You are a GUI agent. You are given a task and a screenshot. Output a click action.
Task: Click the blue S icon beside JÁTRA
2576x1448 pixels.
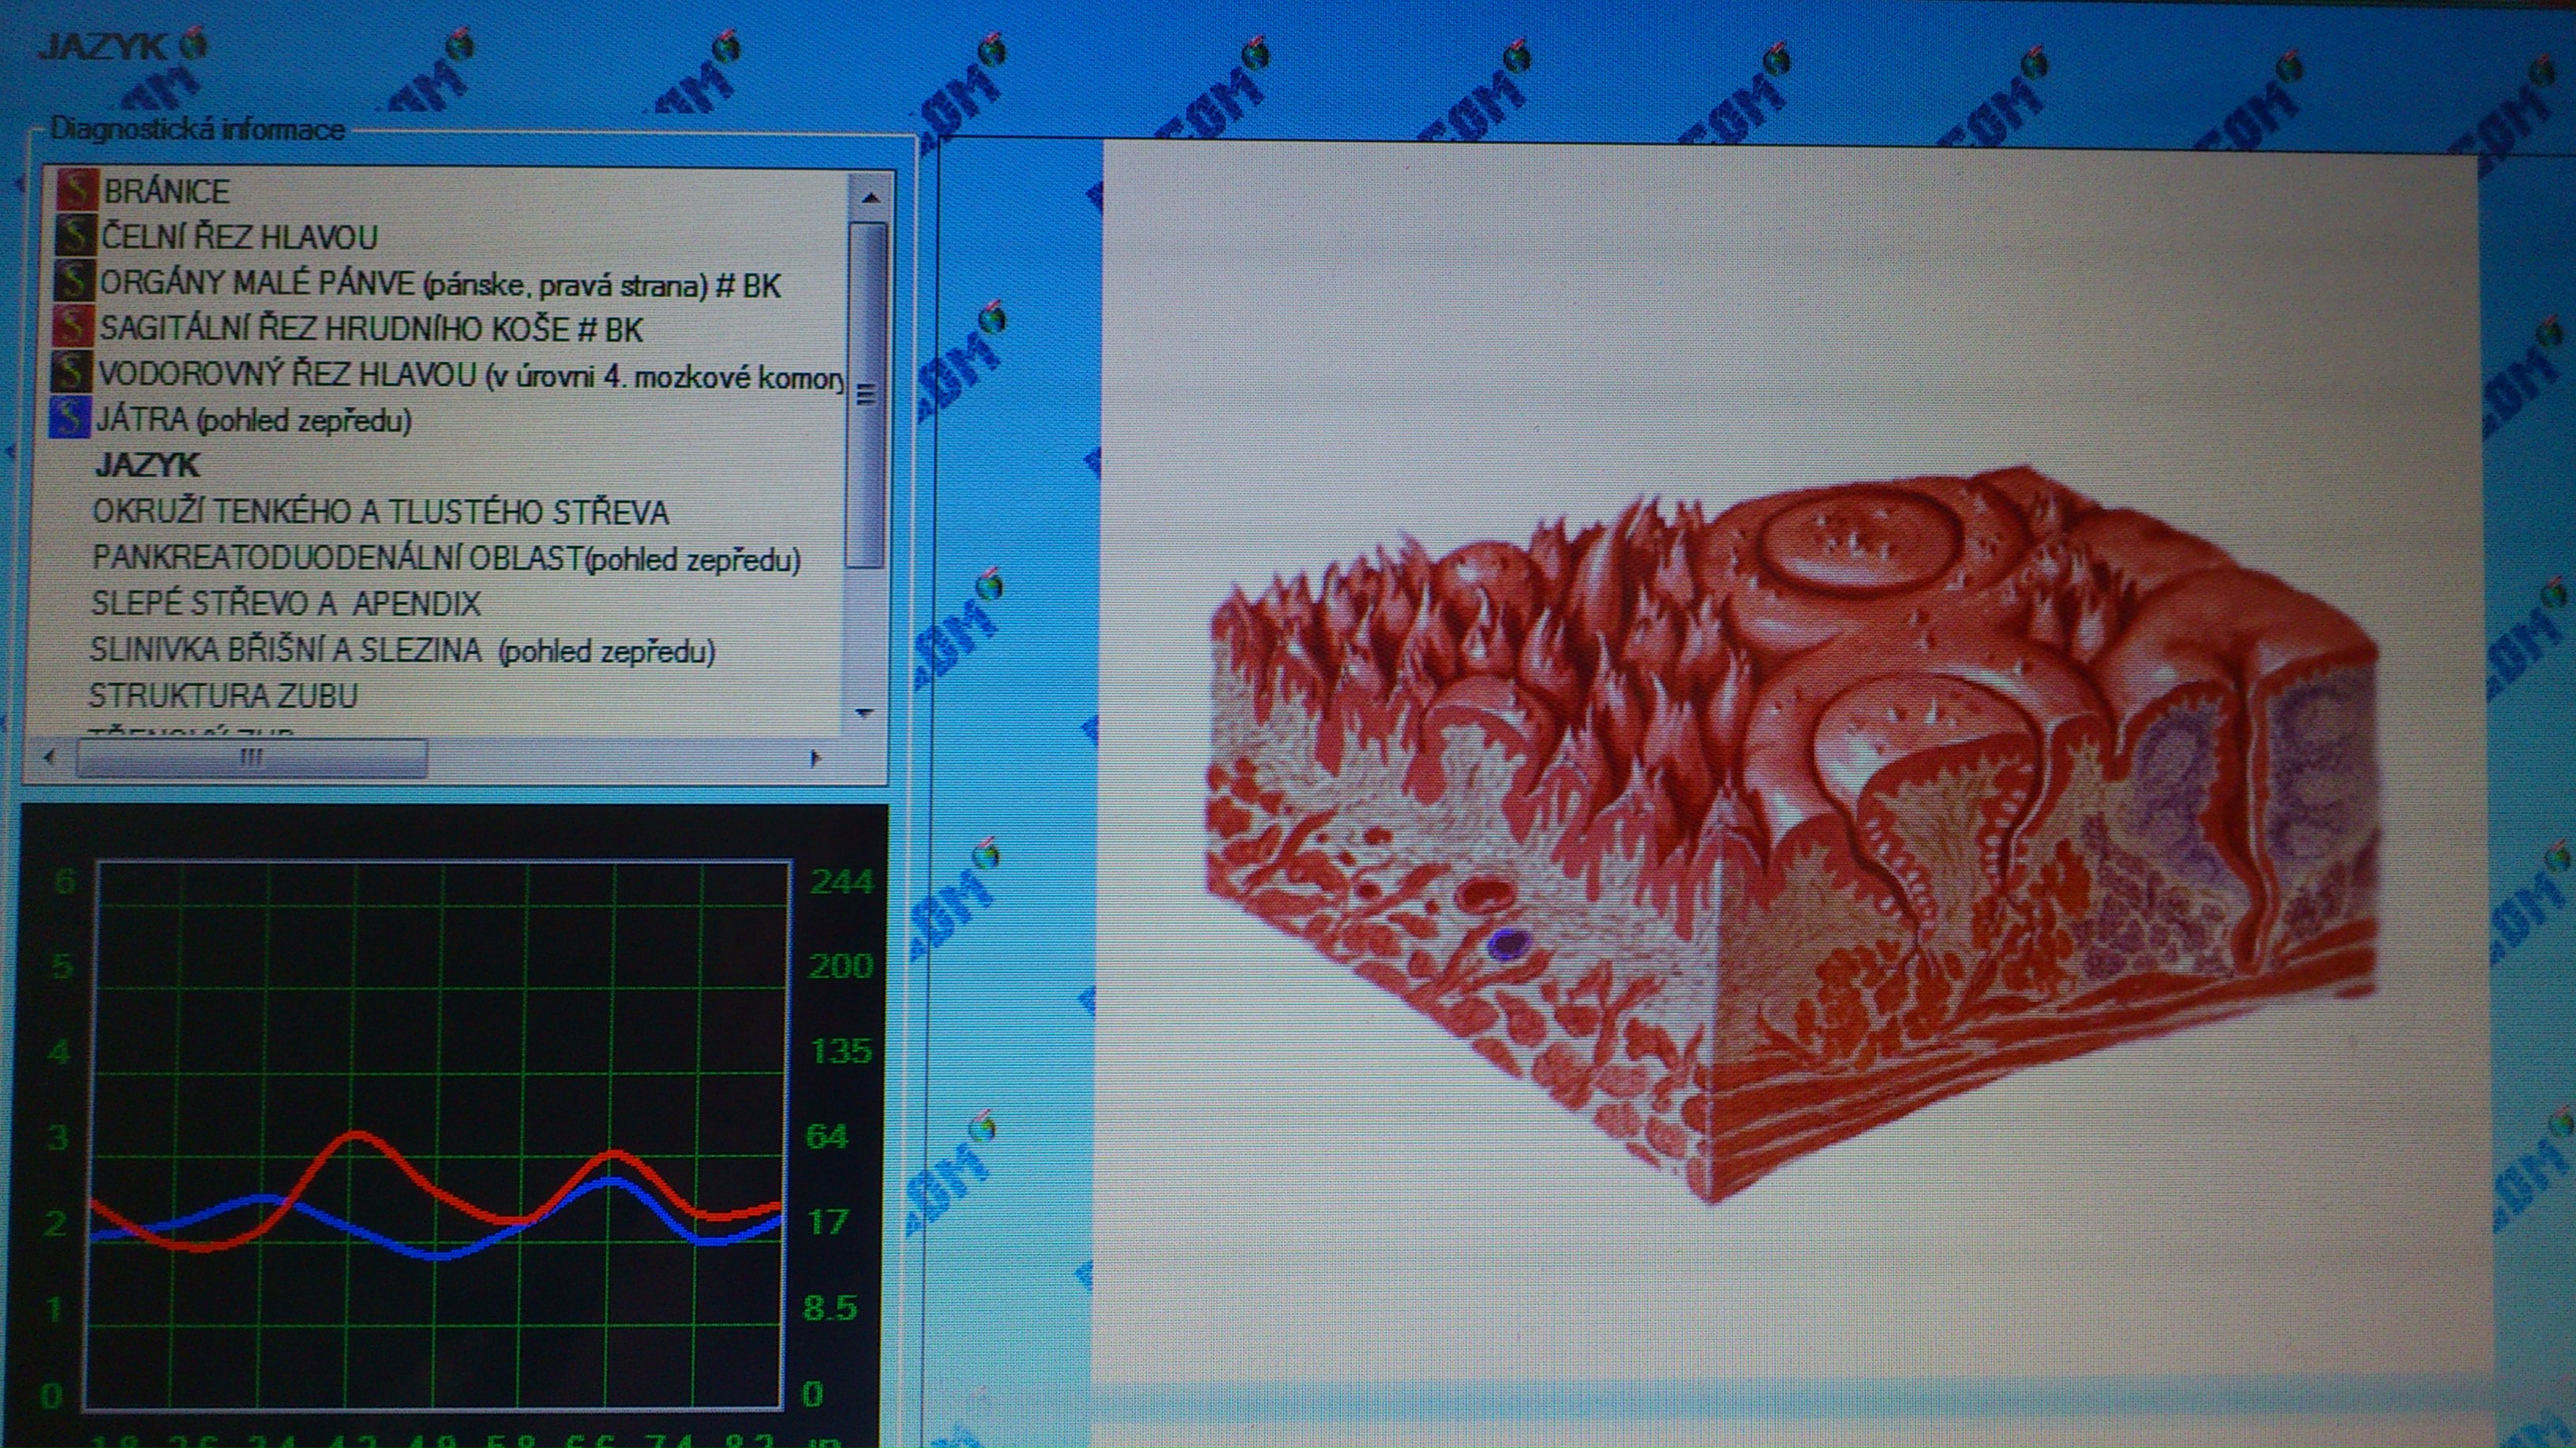point(69,419)
